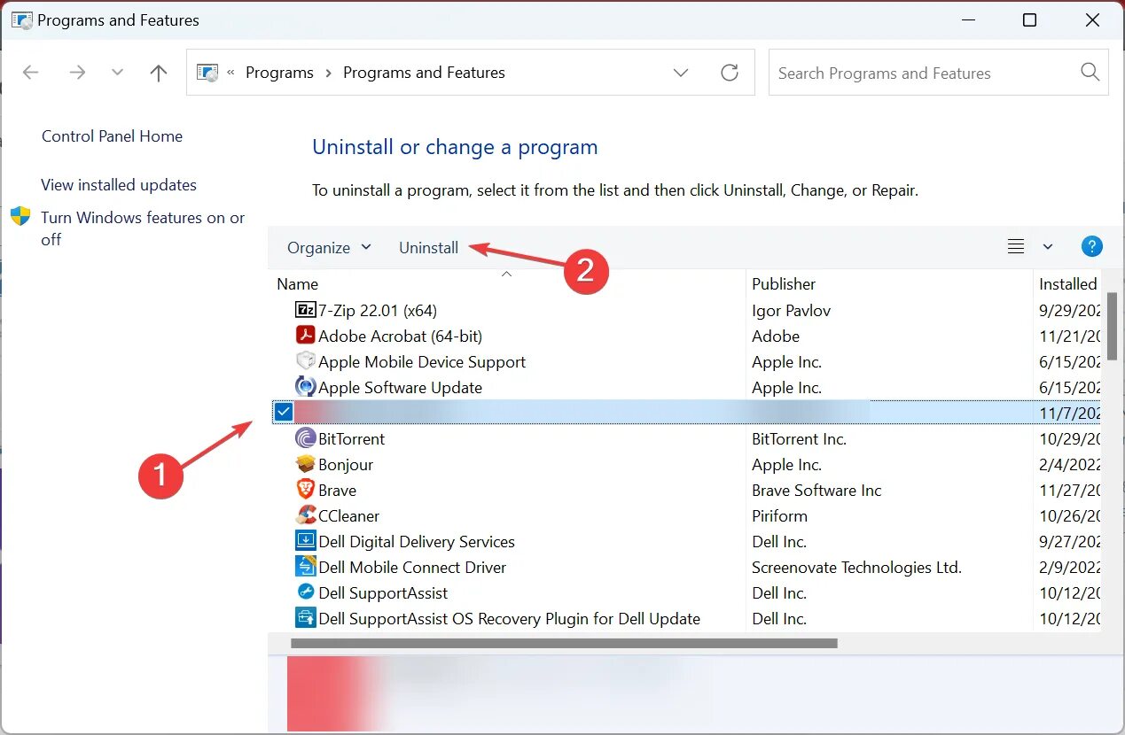Click the Brave Software Inc publisher cell

pyautogui.click(x=816, y=490)
